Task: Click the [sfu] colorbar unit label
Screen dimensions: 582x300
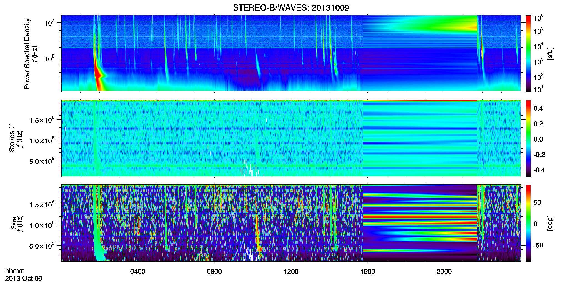Action: coord(550,54)
